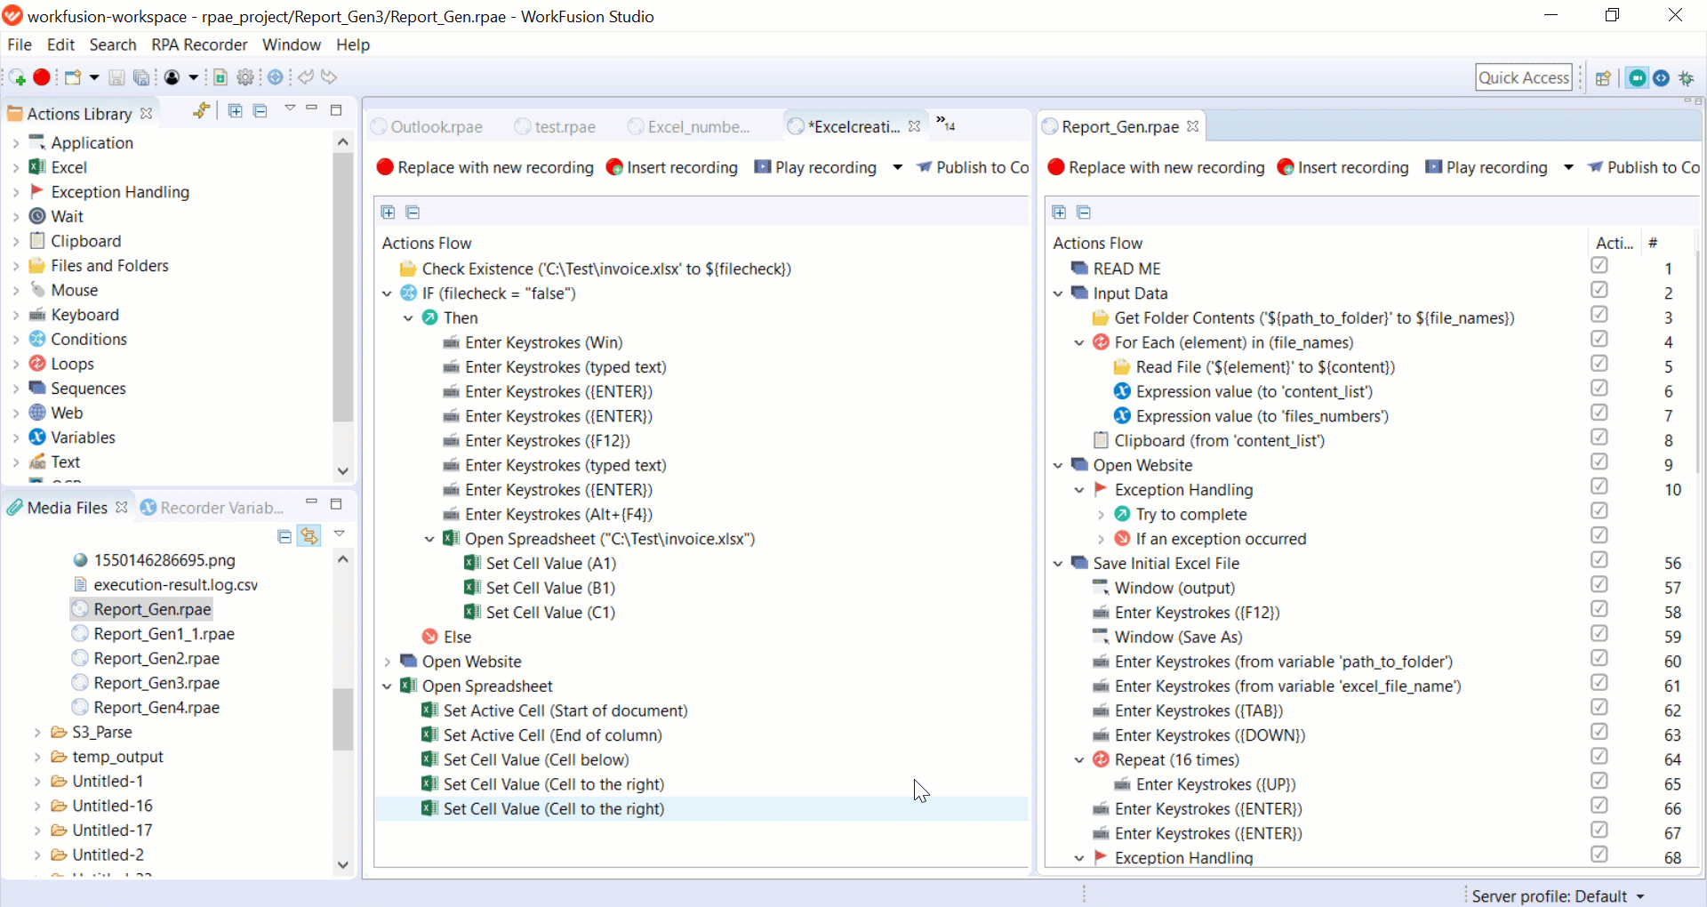Collapse all in the Media Files panel
Viewport: 1707px width, 907px height.
pyautogui.click(x=284, y=536)
